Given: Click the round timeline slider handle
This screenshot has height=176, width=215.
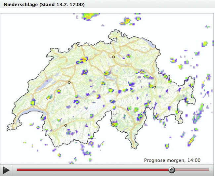Looking at the screenshot, I should 172,170.
